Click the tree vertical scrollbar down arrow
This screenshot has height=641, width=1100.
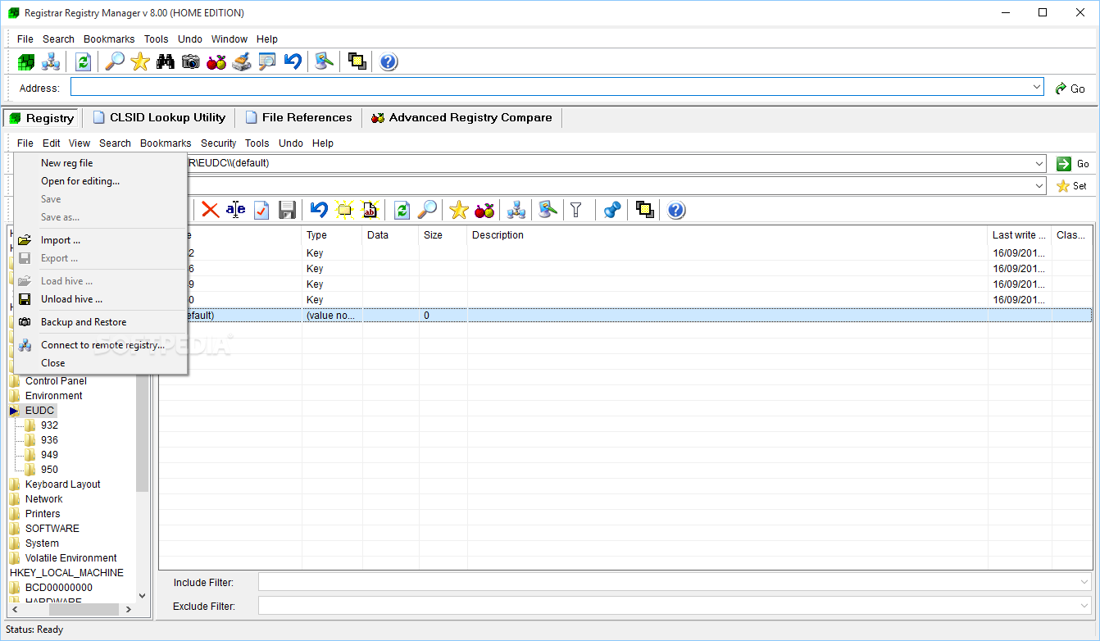click(x=143, y=596)
